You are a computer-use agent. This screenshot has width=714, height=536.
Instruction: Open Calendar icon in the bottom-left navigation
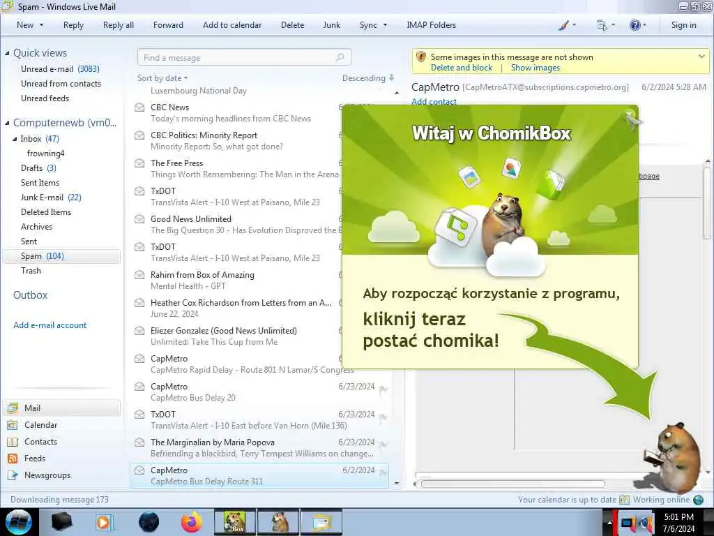[x=13, y=425]
